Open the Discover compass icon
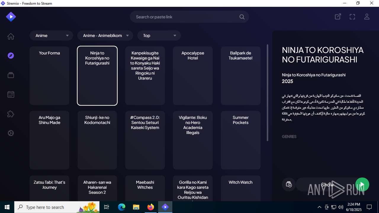 point(11,56)
